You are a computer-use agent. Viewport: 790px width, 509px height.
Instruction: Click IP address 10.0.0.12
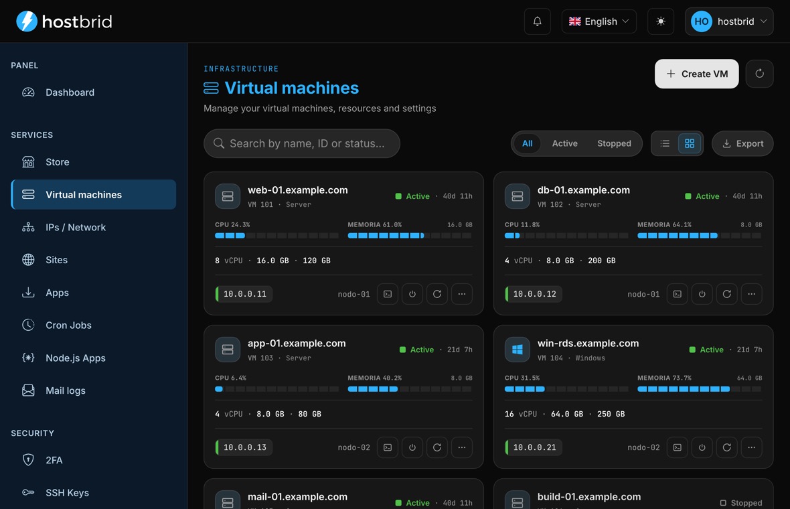pyautogui.click(x=534, y=294)
